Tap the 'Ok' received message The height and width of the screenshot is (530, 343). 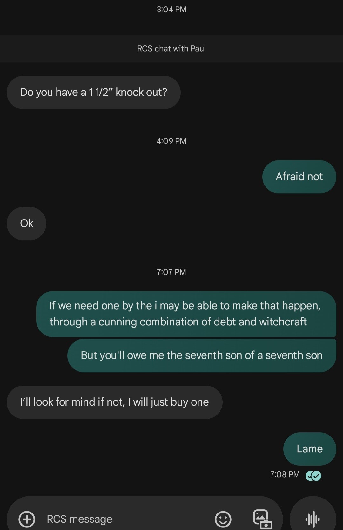[x=27, y=223]
